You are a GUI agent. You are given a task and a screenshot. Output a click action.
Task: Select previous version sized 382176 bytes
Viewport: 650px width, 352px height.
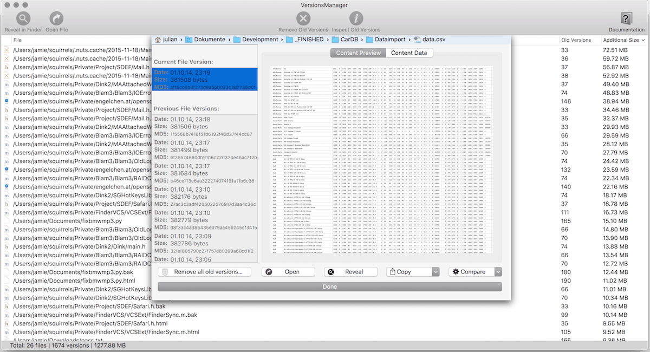click(205, 197)
